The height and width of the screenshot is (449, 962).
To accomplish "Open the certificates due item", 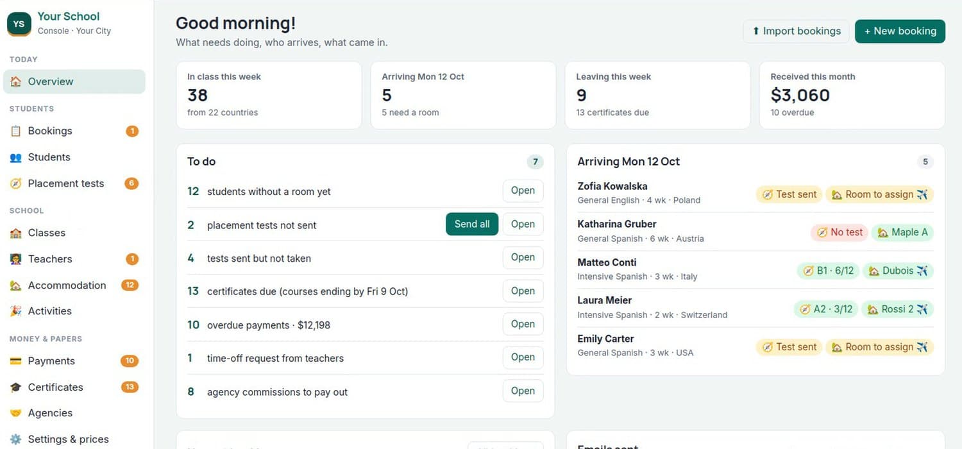I will point(523,291).
